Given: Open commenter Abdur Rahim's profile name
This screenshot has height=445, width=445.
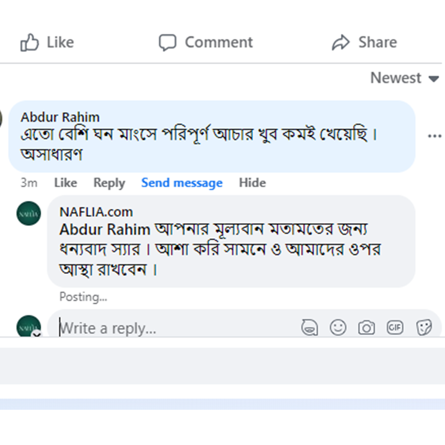Looking at the screenshot, I should [x=60, y=117].
